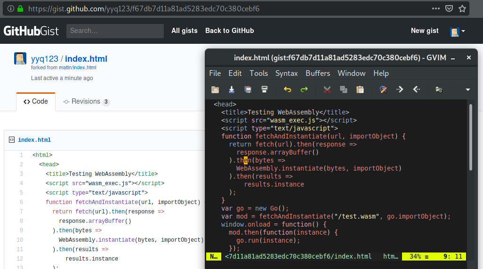Switch to the Code tab
Viewport: 483px width, 269px height.
tap(36, 101)
